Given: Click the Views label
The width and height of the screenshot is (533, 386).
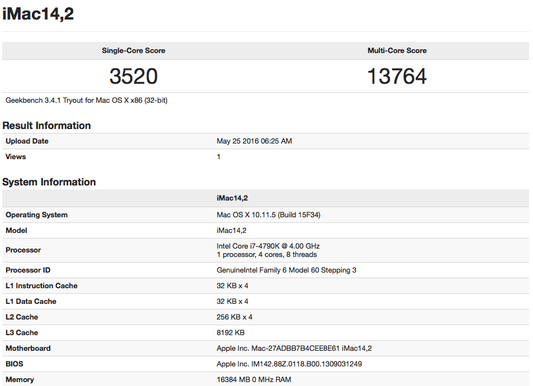Looking at the screenshot, I should click(x=16, y=156).
